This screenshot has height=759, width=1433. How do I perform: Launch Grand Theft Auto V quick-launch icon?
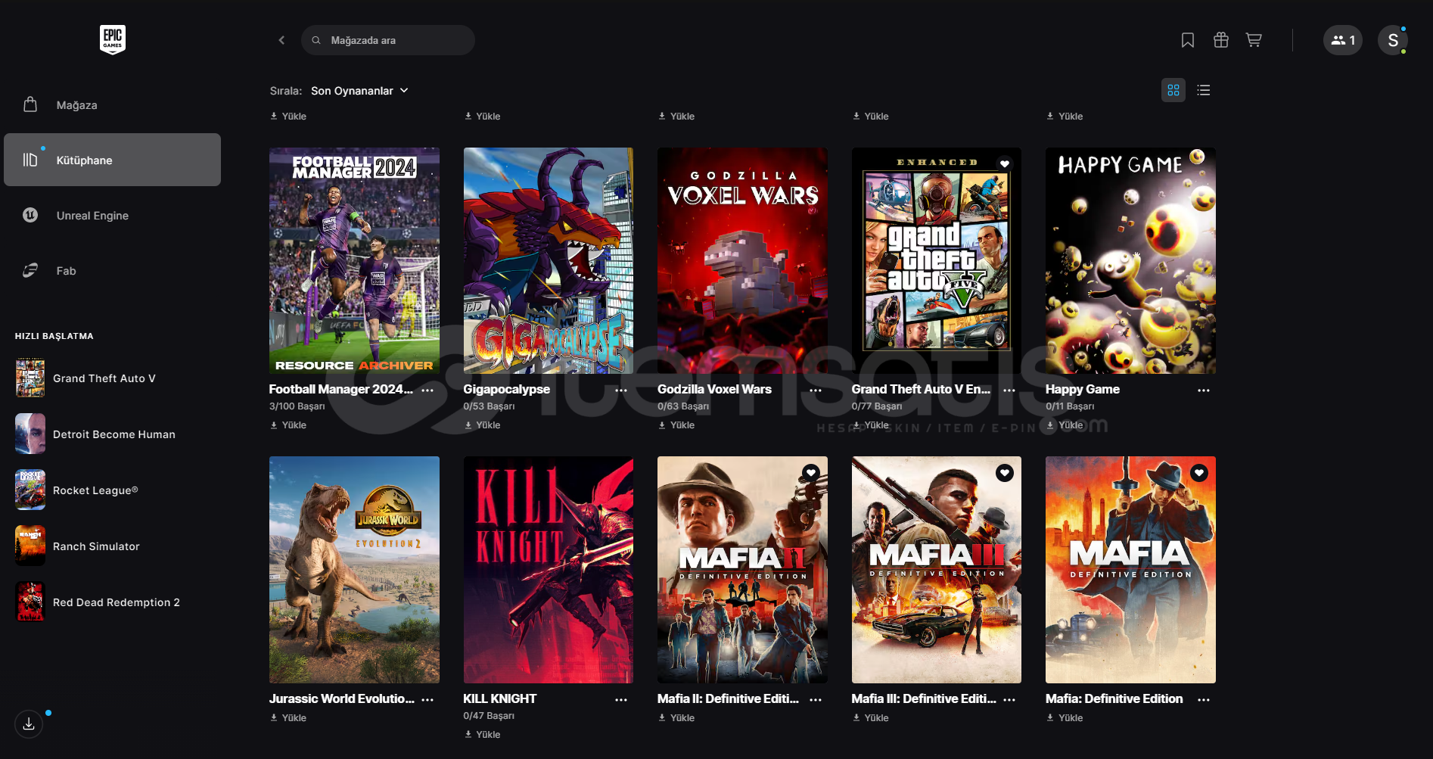[x=30, y=378]
